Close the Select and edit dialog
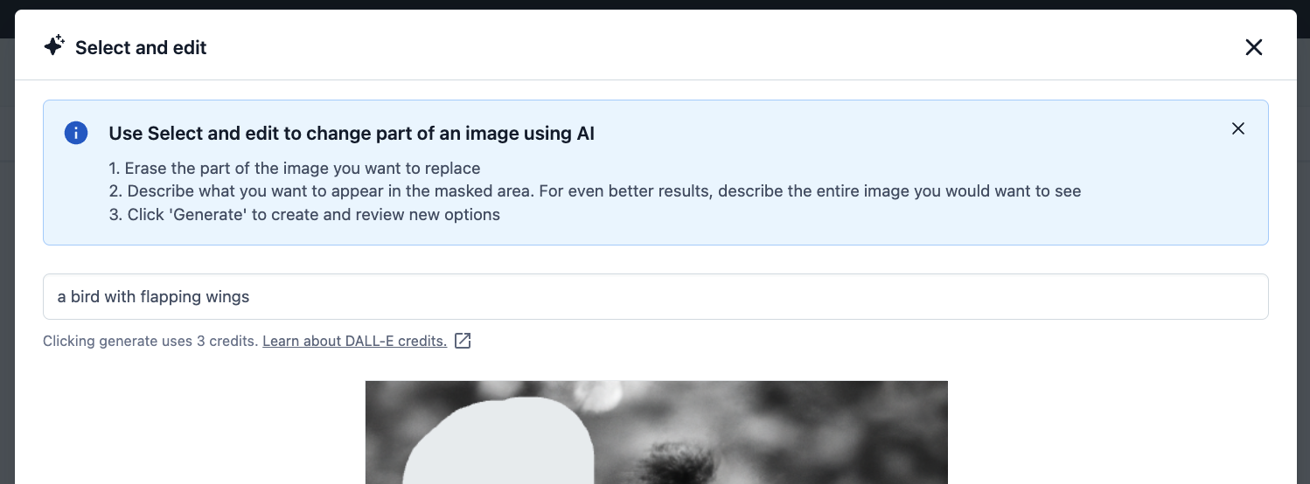Image resolution: width=1310 pixels, height=484 pixels. click(1254, 47)
